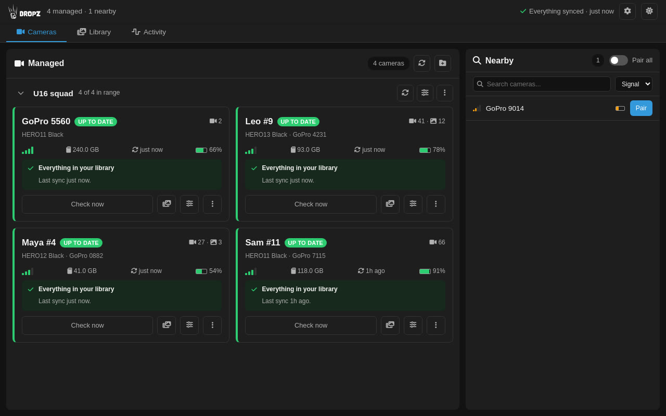Click Check now for Maya #4
This screenshot has height=416, width=666.
pos(87,326)
